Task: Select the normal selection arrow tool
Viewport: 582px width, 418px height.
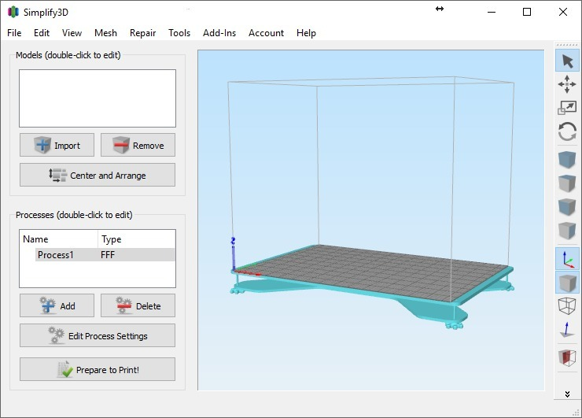Action: (567, 61)
